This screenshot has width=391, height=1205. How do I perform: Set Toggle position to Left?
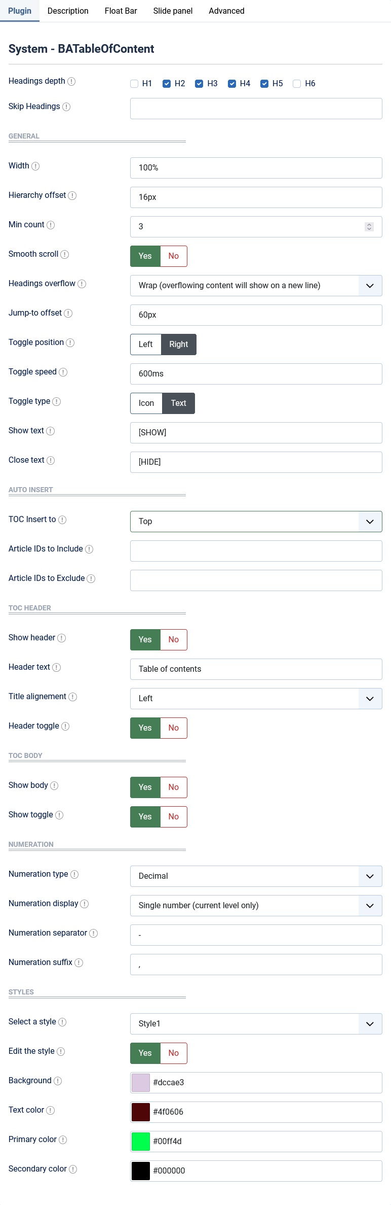coord(146,345)
